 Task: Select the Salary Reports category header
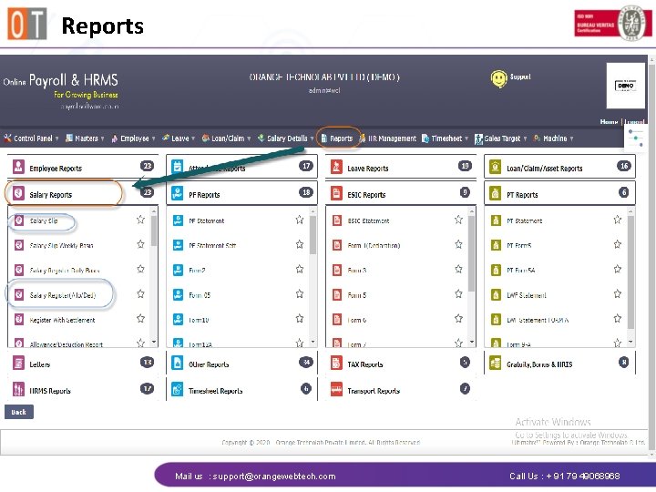pos(83,193)
